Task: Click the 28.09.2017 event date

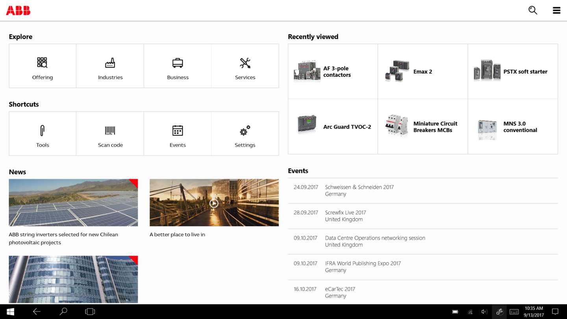Action: click(x=306, y=213)
